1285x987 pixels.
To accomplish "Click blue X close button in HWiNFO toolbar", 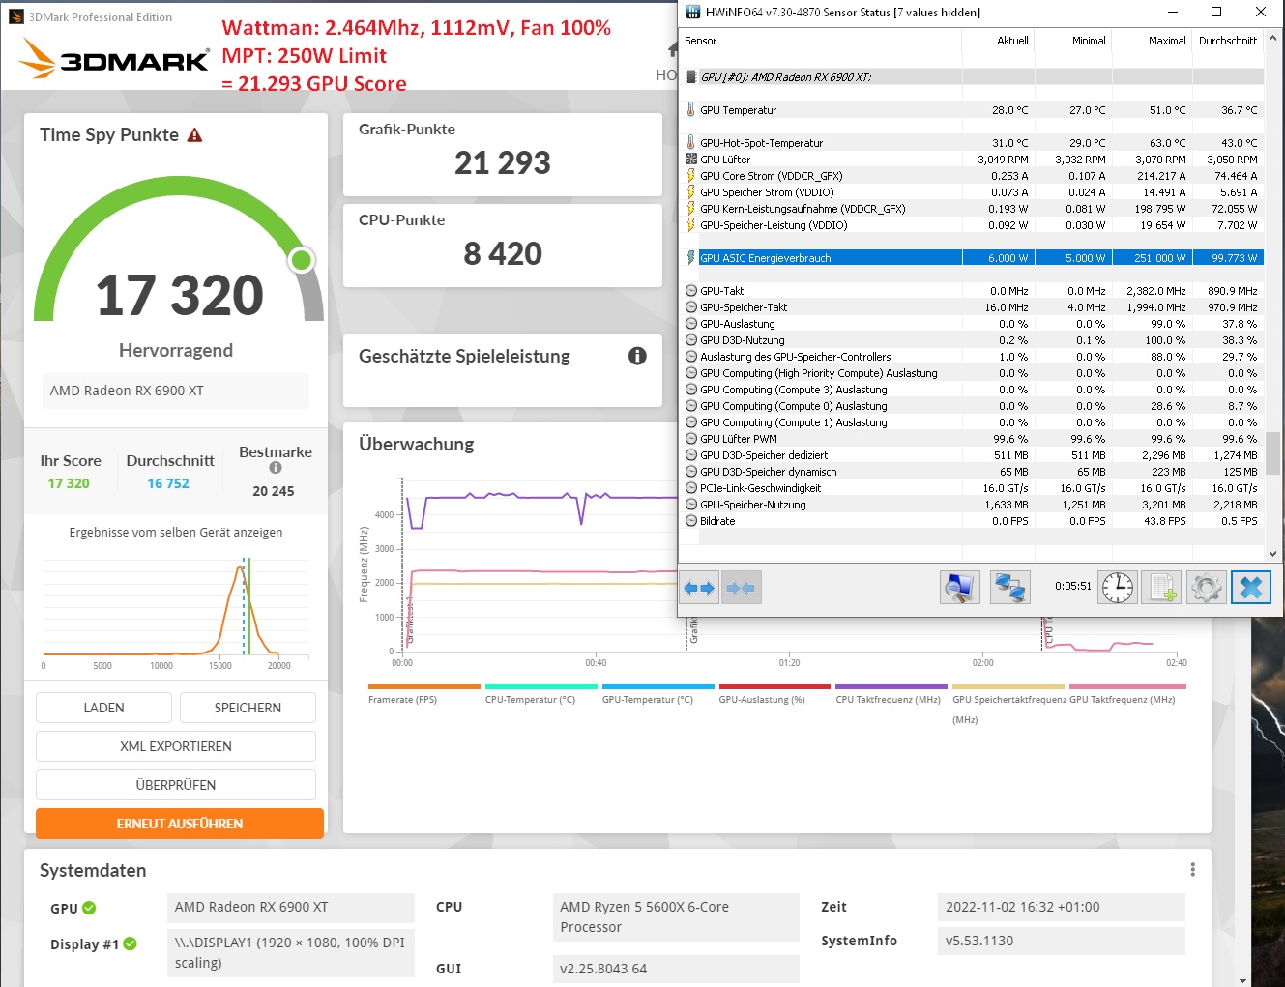I will pyautogui.click(x=1251, y=588).
